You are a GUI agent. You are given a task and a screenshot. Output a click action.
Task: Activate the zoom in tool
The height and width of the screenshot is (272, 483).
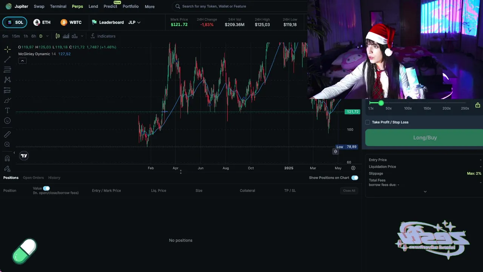pos(7,145)
